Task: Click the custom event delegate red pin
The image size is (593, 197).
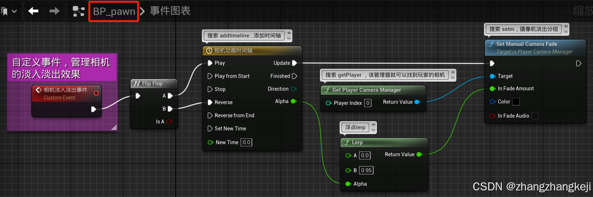Action: point(96,93)
